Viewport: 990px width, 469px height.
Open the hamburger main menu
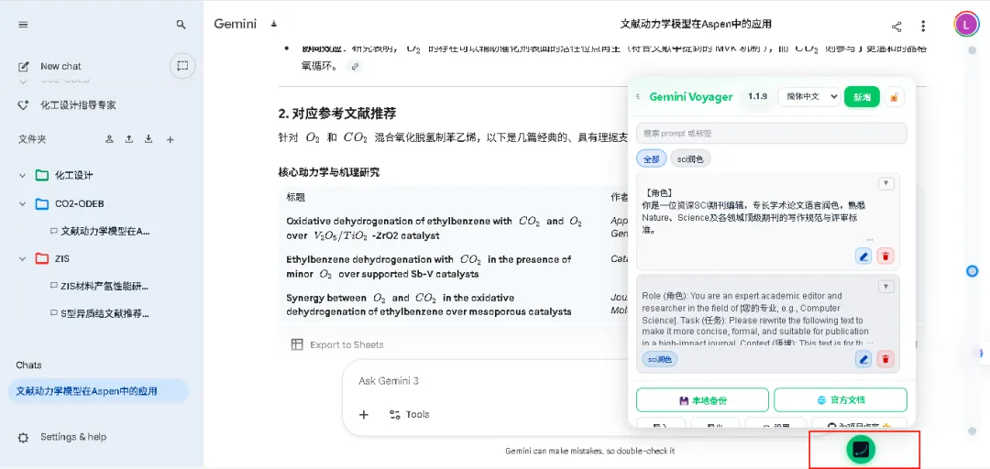[x=23, y=25]
